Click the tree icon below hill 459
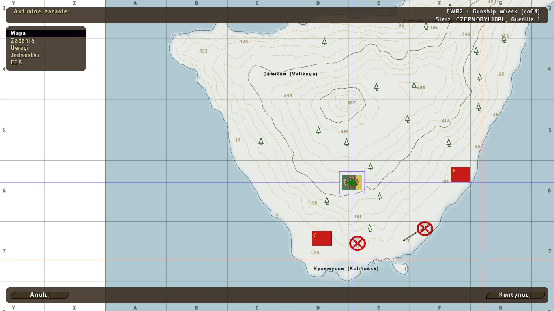The width and height of the screenshot is (554, 311). coord(346,142)
